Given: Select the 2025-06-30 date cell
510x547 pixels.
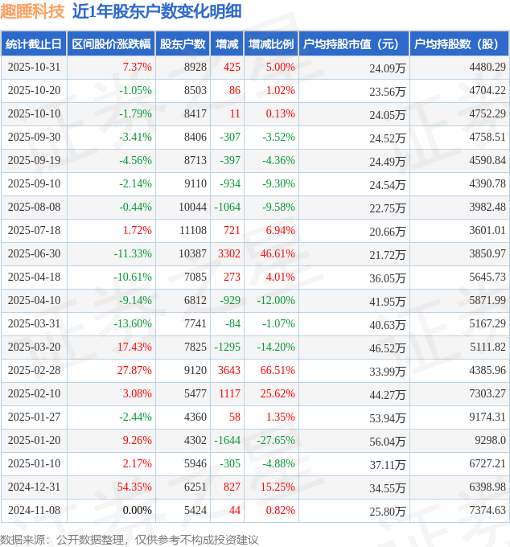Looking at the screenshot, I should pyautogui.click(x=34, y=254).
